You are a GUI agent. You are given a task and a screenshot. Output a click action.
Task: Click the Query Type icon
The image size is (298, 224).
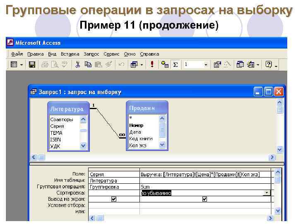(134, 65)
